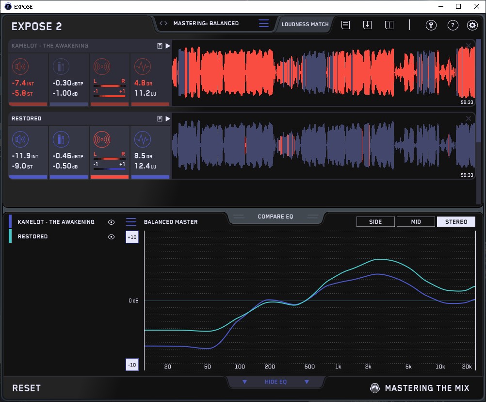Click the +10 EQ scale button
This screenshot has height=402, width=486.
pos(132,237)
